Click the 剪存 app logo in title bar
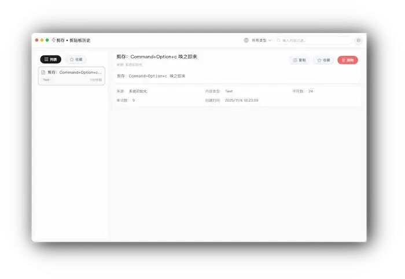 click(54, 40)
